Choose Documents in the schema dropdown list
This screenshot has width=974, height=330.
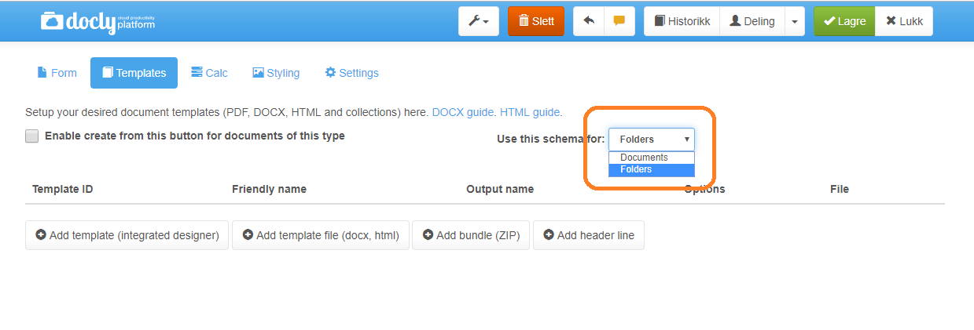point(644,158)
